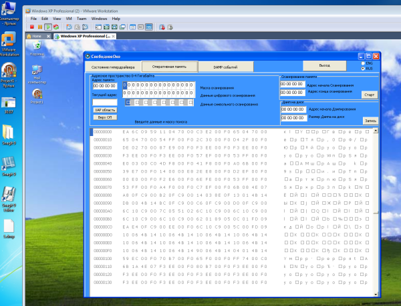Click the Capture Screen toolbar icon

(x=162, y=27)
